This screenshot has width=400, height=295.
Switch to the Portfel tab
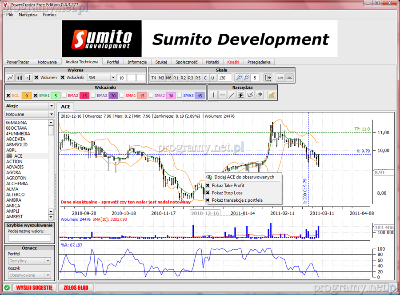tap(113, 62)
